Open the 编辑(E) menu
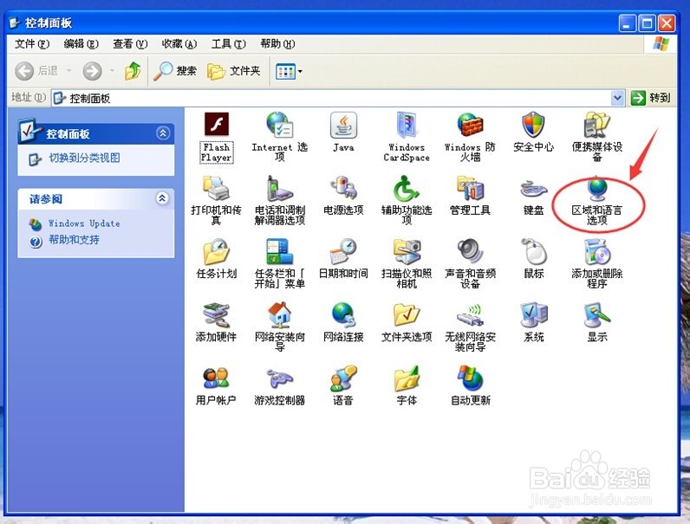The image size is (690, 524). 81,44
